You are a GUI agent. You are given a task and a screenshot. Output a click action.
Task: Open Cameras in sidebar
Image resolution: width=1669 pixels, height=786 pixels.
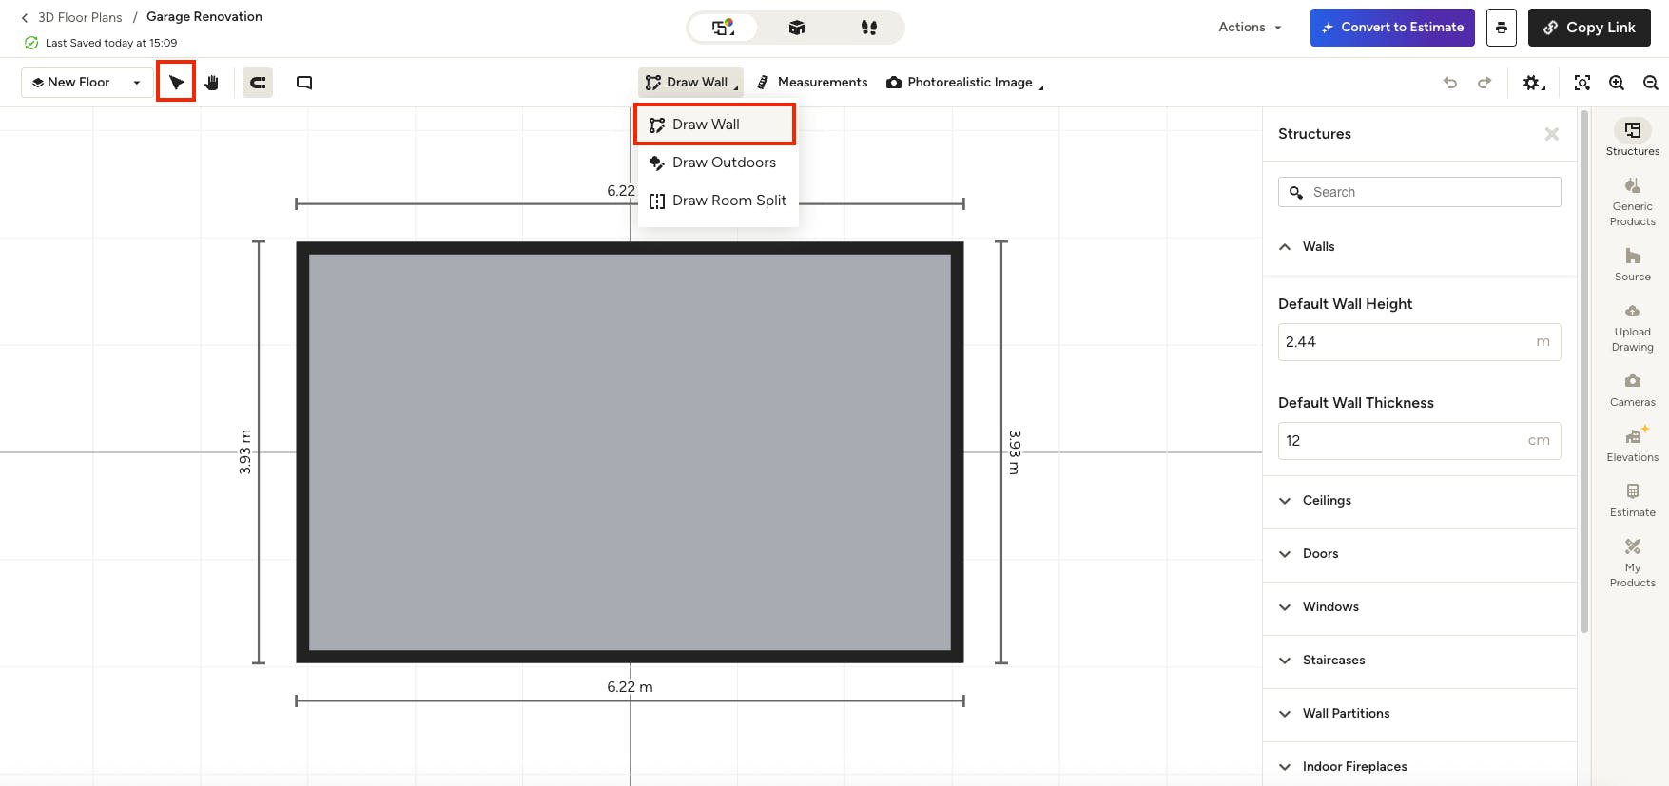tap(1633, 390)
